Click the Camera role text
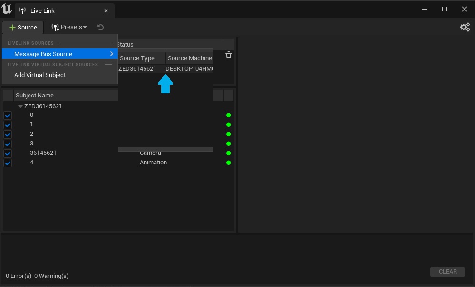 150,153
